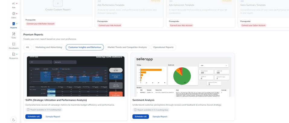Image resolution: width=289 pixels, height=123 pixels.
Task: Click Connect your Ads Account under Ads Performance
Action: click(110, 25)
